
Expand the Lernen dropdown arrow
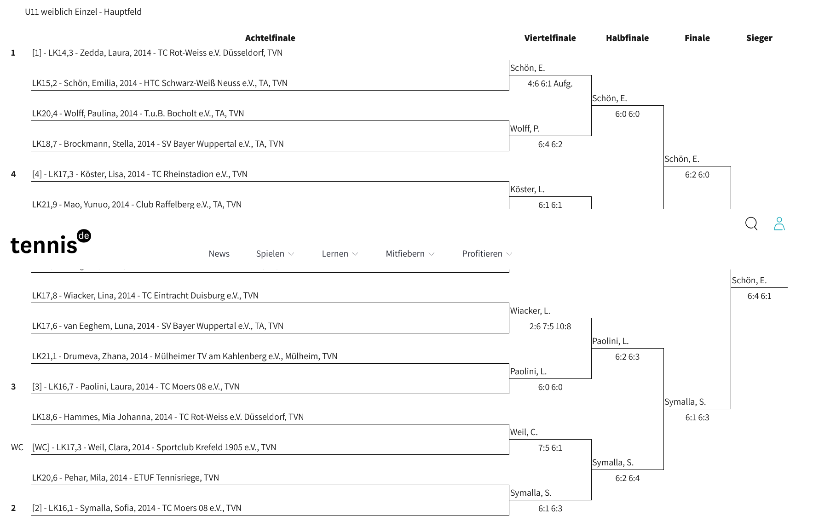point(355,254)
